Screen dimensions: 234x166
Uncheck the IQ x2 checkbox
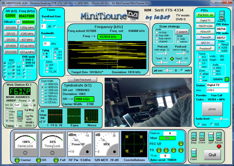click(x=44, y=122)
